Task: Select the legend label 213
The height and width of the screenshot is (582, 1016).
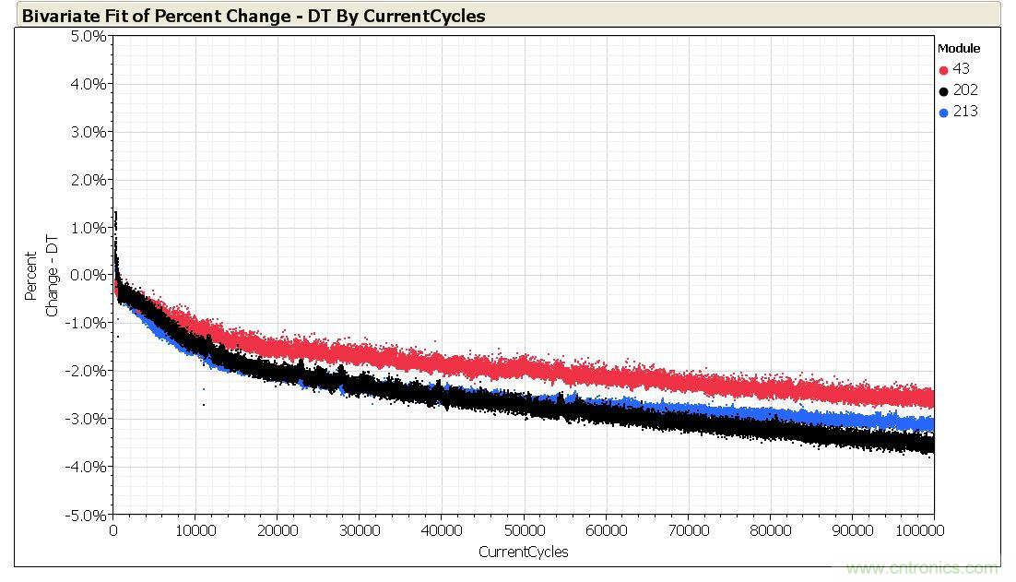Action: [964, 111]
